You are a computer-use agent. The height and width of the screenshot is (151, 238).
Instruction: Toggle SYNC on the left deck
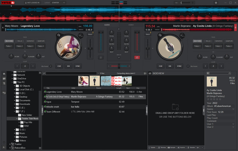(78, 66)
